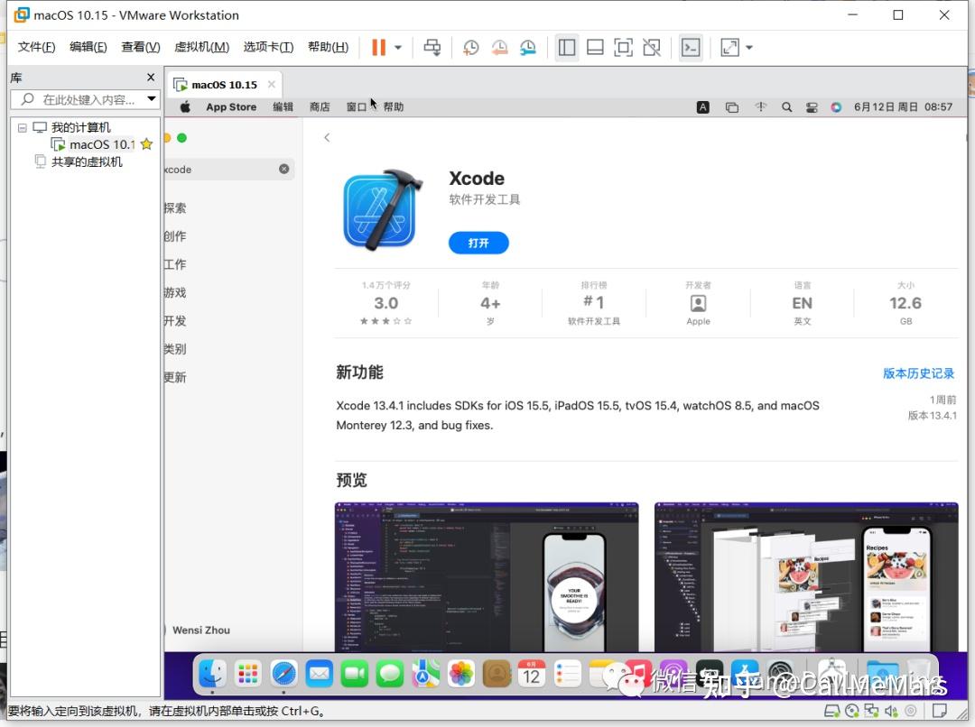Image resolution: width=975 pixels, height=727 pixels.
Task: Select 开发 in App Store sidebar
Action: point(175,320)
